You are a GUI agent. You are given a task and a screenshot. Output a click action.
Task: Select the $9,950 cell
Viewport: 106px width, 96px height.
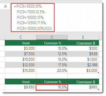21,87
